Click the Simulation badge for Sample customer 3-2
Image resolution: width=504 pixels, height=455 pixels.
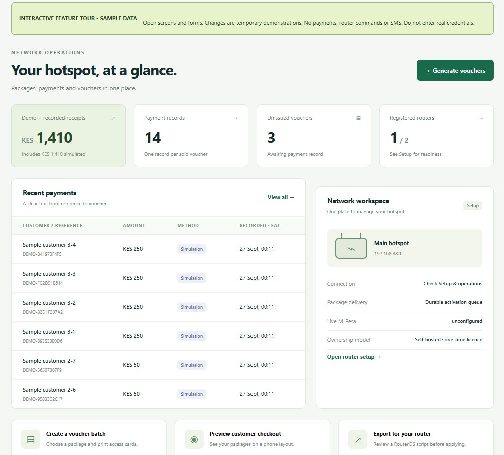tap(192, 307)
